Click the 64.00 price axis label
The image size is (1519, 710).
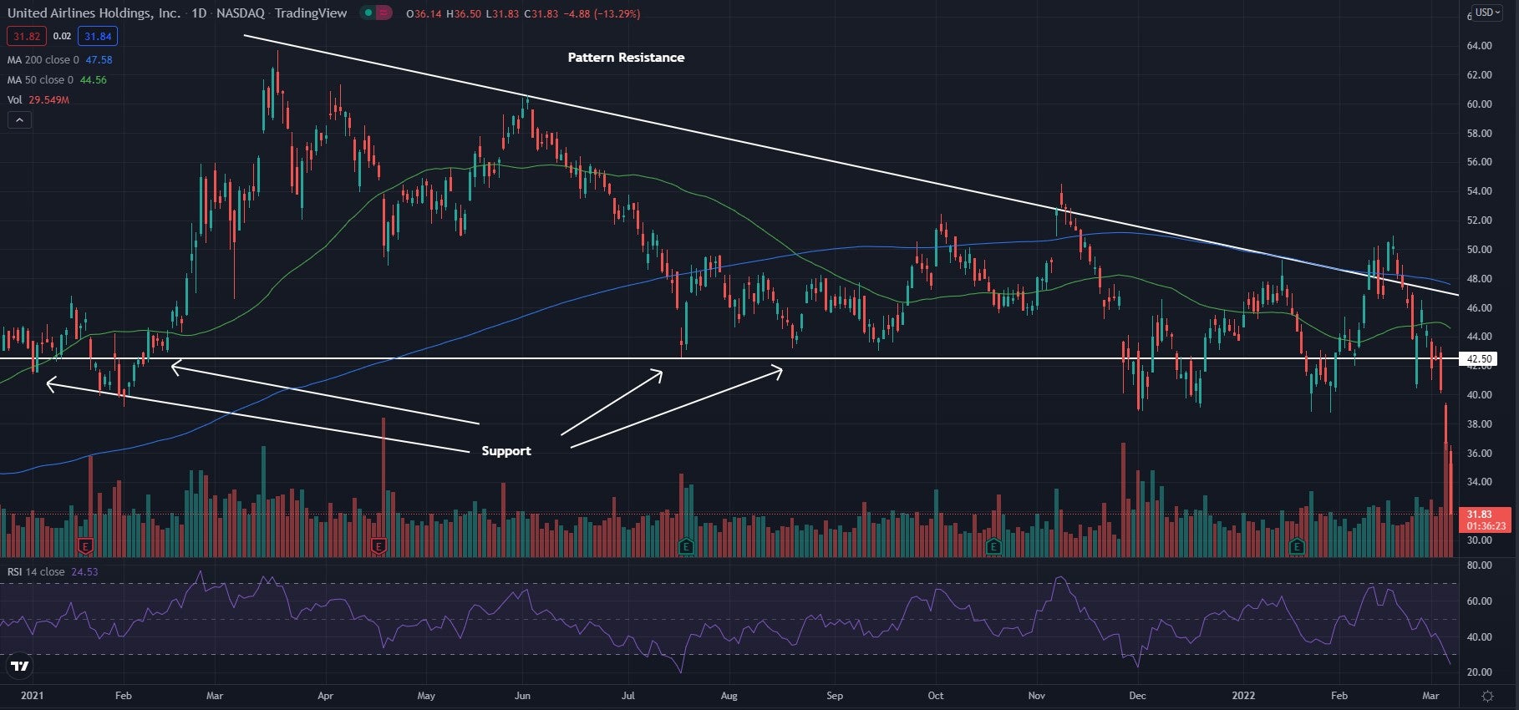click(1479, 46)
